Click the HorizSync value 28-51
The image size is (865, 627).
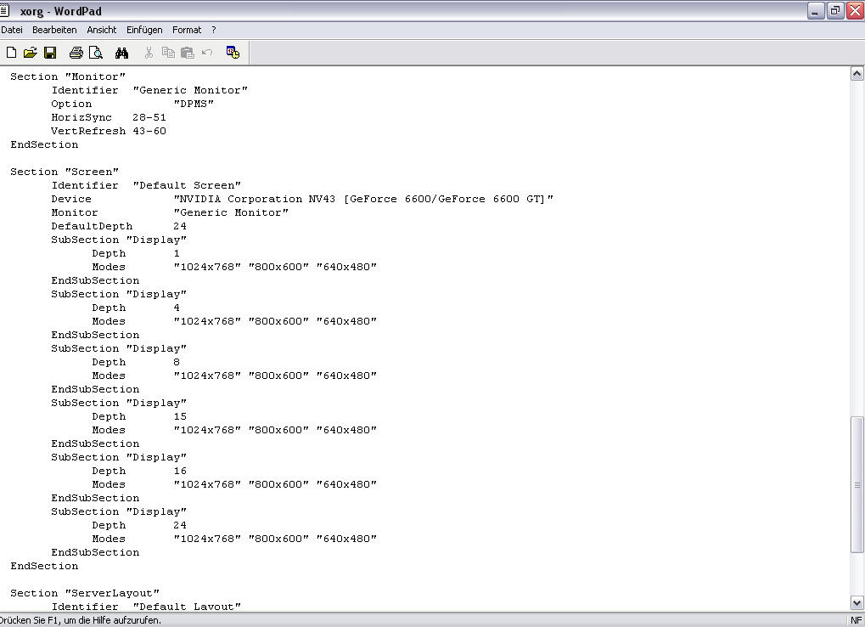click(x=149, y=117)
